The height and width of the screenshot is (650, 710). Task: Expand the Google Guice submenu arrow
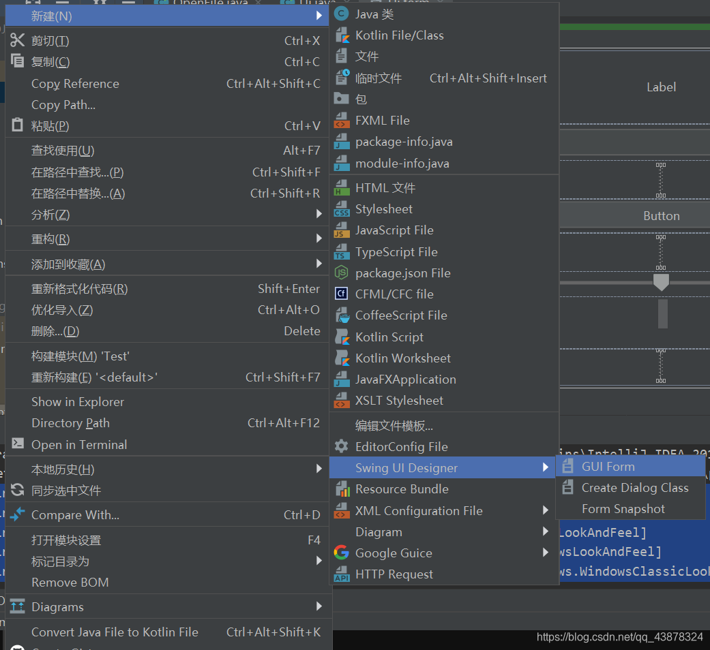545,553
